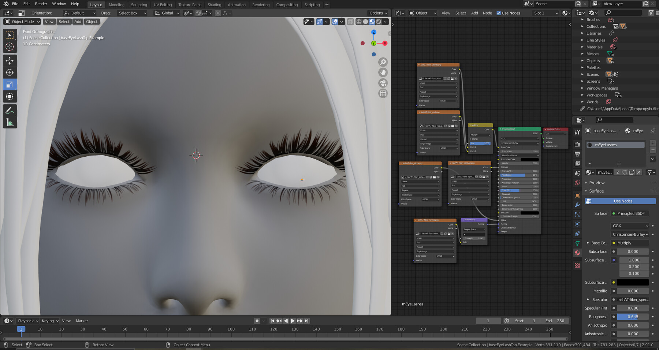Open the Playback popover in timeline
Viewport: 659px width, 350px height.
[x=28, y=321]
